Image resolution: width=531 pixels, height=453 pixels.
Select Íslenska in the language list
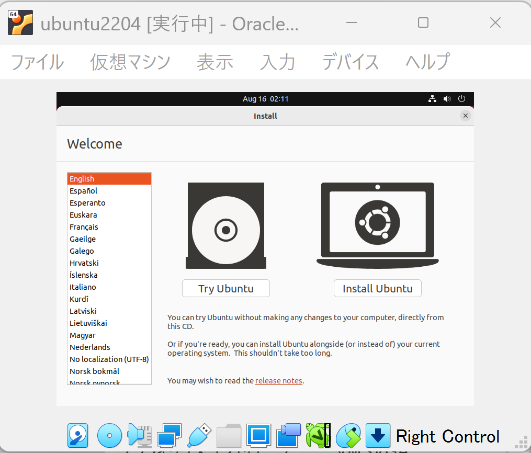click(109, 275)
